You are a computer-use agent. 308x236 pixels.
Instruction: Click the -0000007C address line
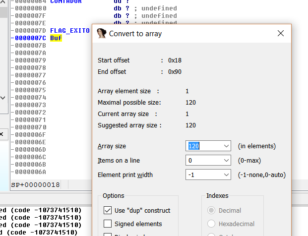tap(30, 38)
